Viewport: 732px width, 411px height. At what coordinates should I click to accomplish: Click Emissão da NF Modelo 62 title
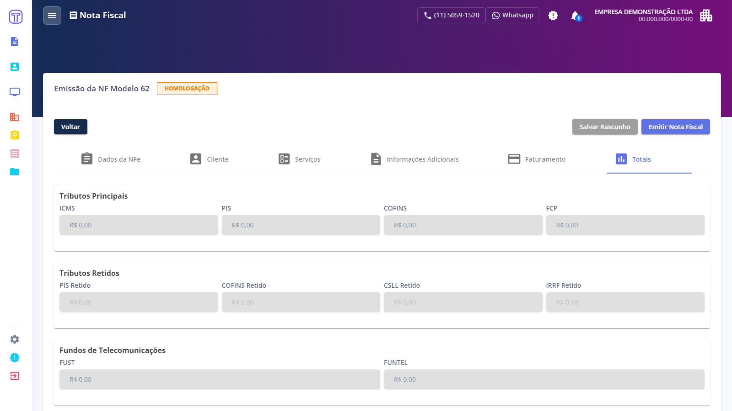point(102,89)
